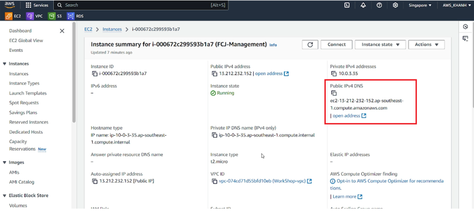The height and width of the screenshot is (211, 474).
Task: Open the EC2 shortcut in favorites bar
Action: pos(13,16)
